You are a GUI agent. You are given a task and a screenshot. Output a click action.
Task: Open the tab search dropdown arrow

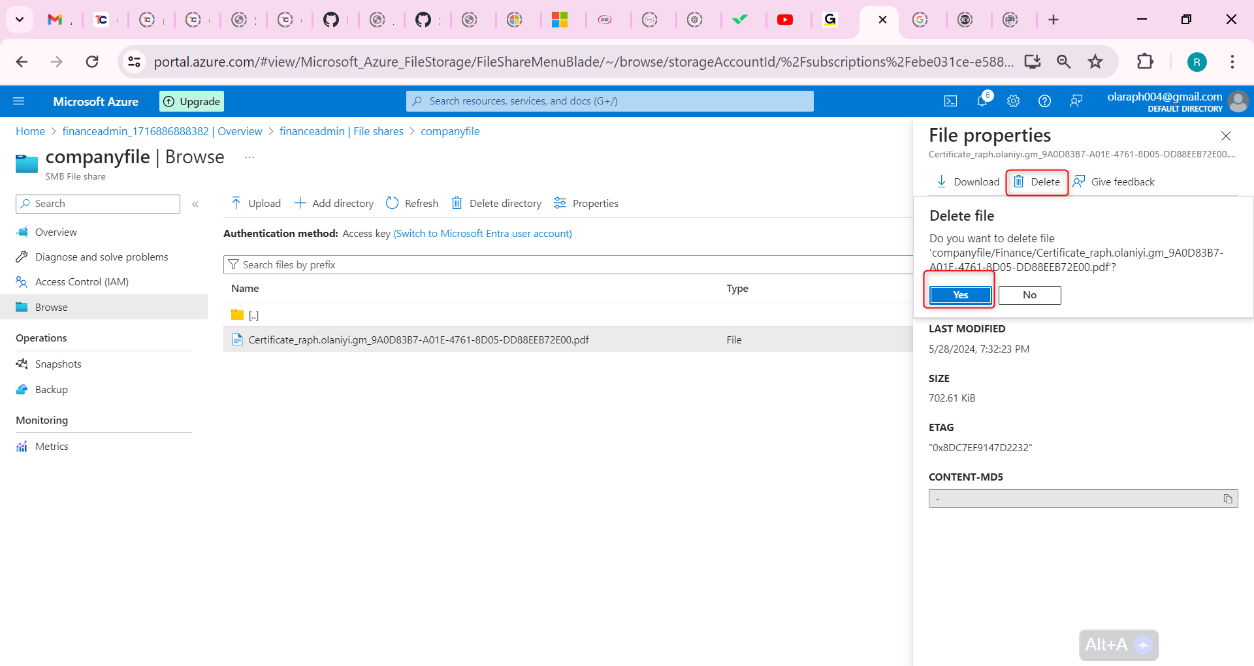(x=20, y=20)
